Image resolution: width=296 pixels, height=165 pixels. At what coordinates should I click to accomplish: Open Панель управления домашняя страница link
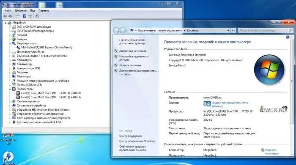click(132, 42)
